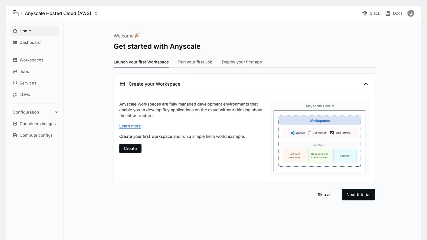Click the Welcome text with party emoji
The width and height of the screenshot is (427, 240).
click(127, 36)
